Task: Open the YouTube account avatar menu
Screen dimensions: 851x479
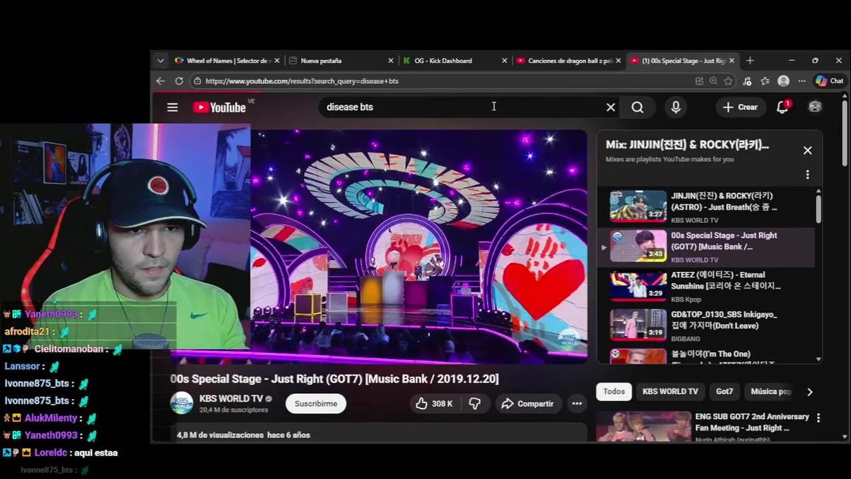Action: 814,107
